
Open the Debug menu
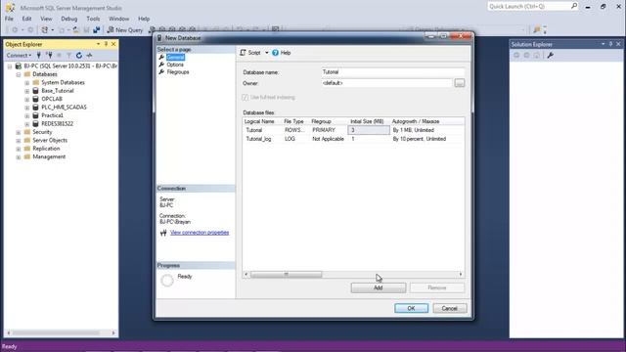(x=68, y=19)
